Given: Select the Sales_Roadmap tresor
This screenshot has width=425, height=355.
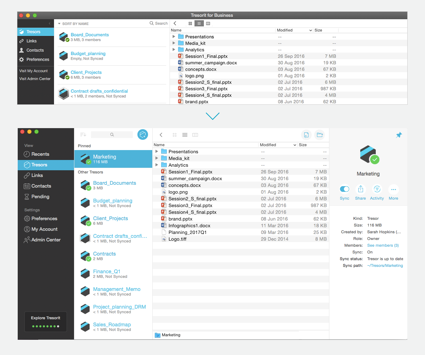Looking at the screenshot, I should click(113, 327).
